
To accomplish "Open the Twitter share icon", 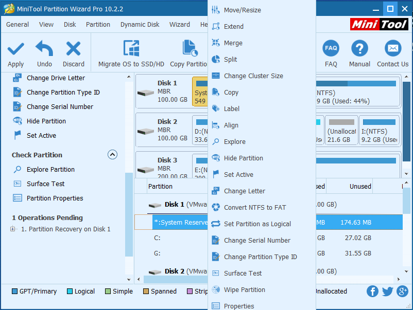I will tap(387, 291).
